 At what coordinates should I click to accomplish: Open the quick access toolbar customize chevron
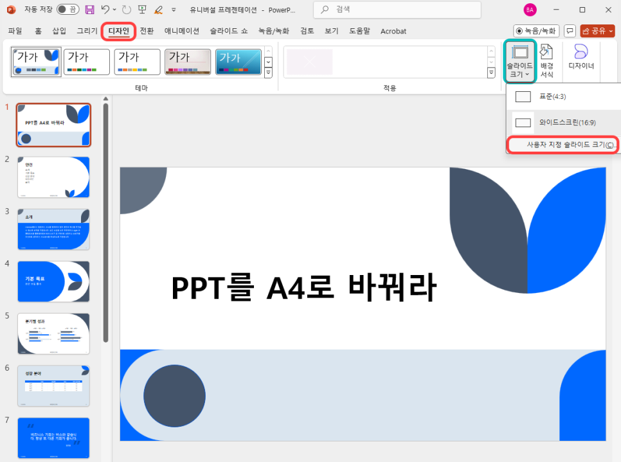172,9
